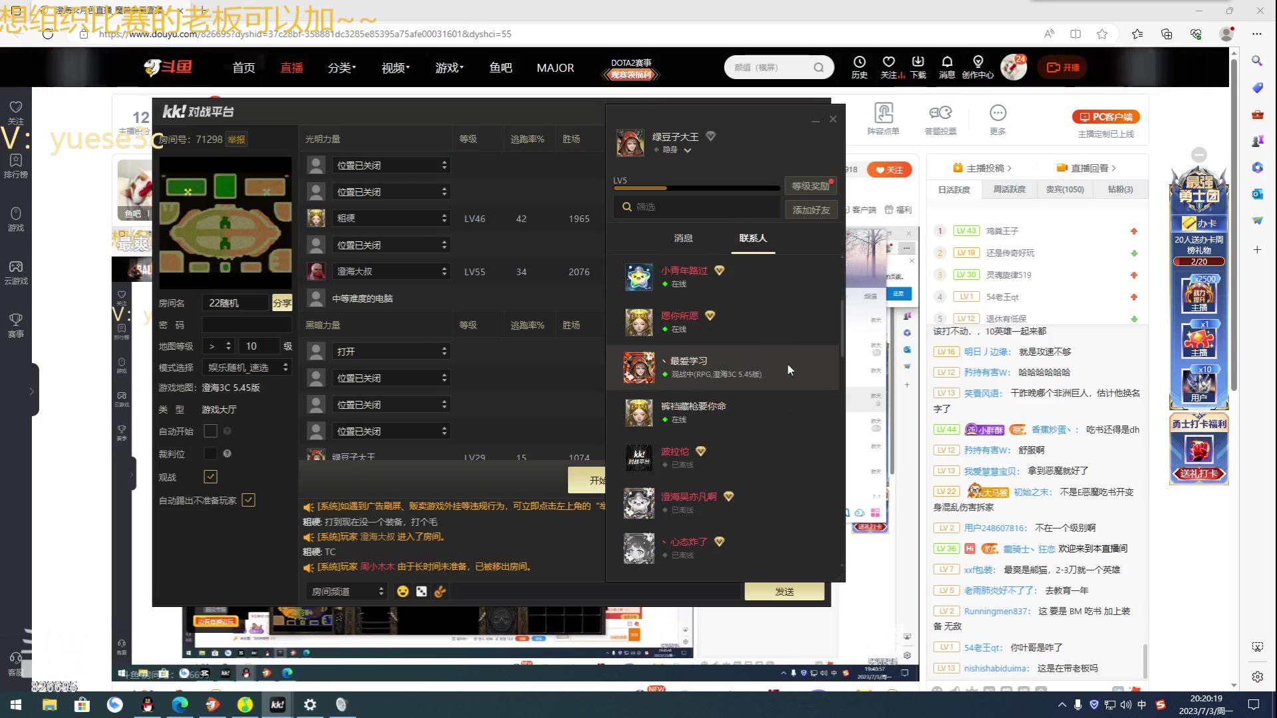The height and width of the screenshot is (718, 1277).
Task: Click the 等级奖励 button
Action: [811, 185]
